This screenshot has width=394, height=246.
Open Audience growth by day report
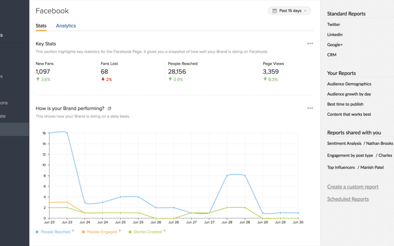coord(349,94)
